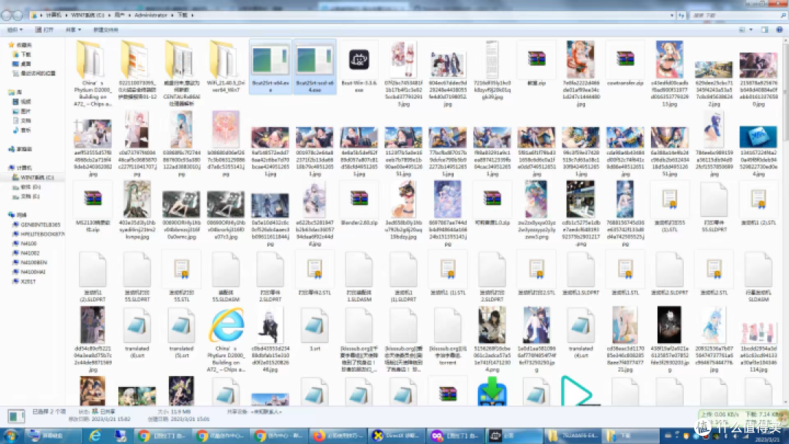Select the tall document image thumbnail
This screenshot has width=789, height=444.
492,59
